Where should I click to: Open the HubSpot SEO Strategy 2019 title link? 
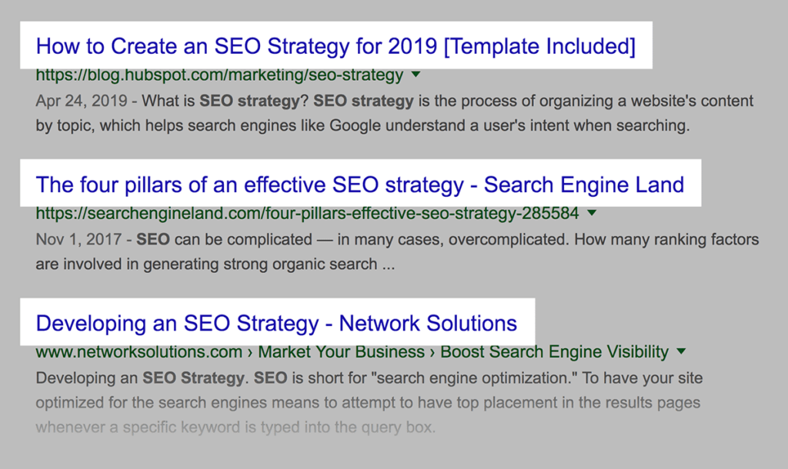click(336, 46)
